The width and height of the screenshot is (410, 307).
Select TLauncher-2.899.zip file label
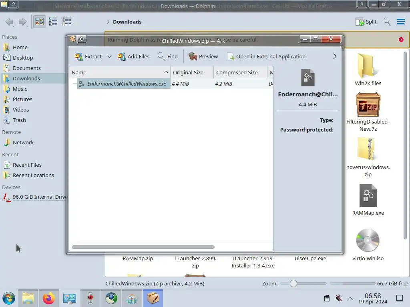point(195,262)
